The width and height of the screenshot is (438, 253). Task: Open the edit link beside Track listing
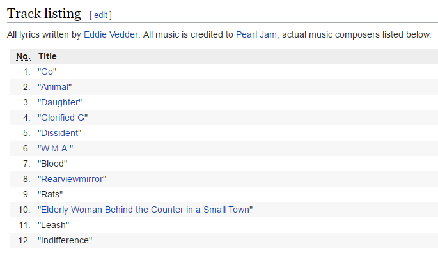pos(100,15)
